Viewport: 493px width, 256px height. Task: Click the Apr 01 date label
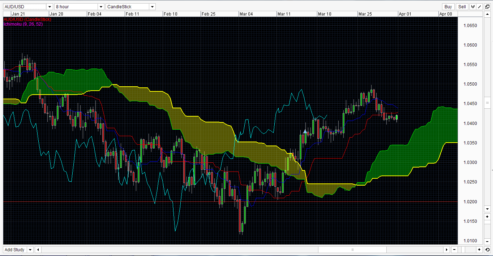coord(405,14)
